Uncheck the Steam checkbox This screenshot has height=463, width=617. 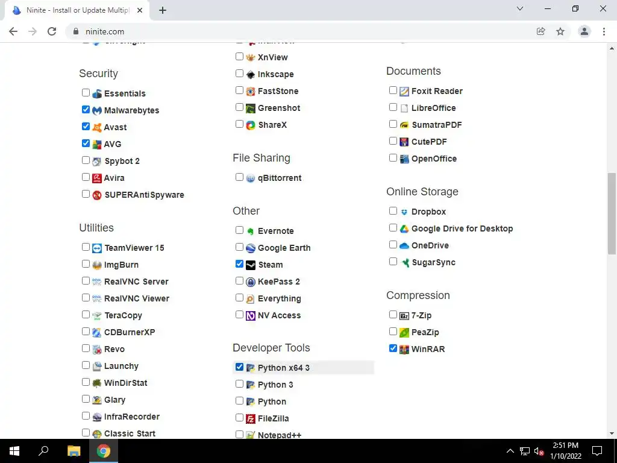[x=239, y=264]
